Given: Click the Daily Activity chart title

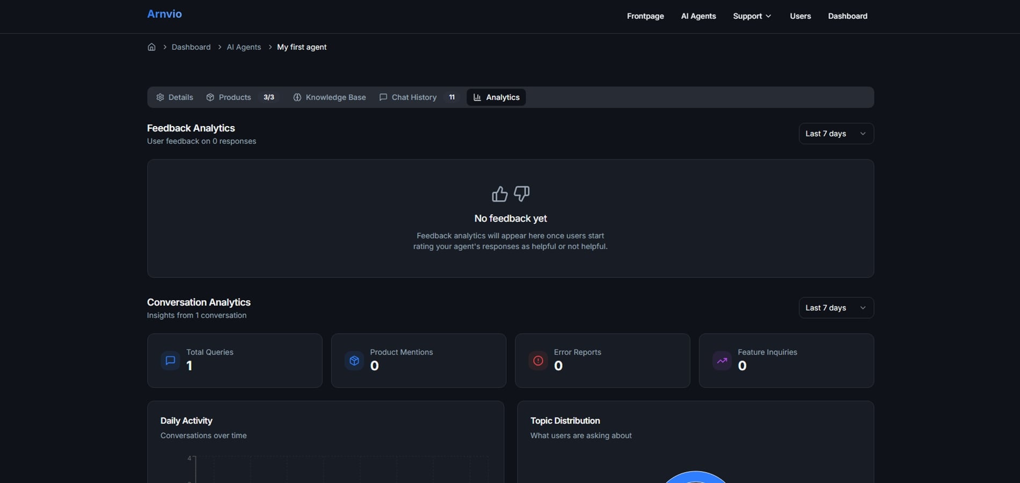Looking at the screenshot, I should click(186, 421).
